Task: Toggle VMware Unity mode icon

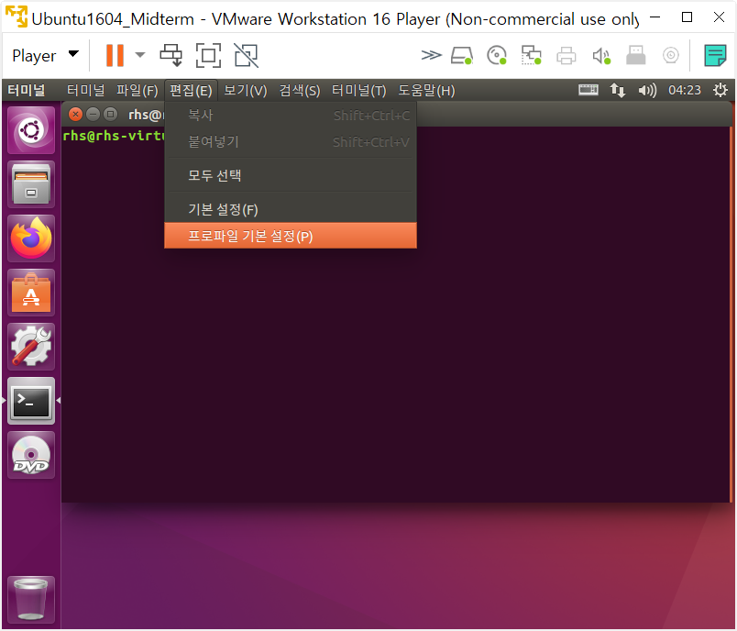Action: click(246, 55)
